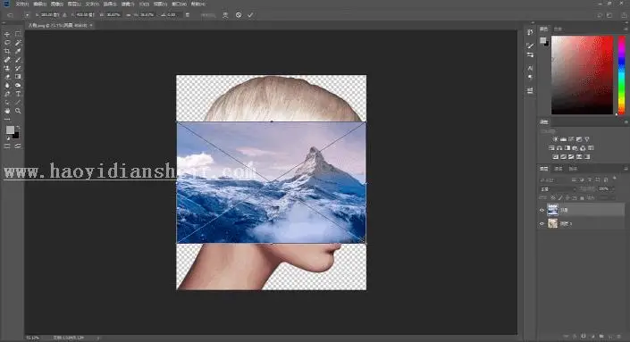630x342 pixels.
Task: Open the interpolation dropdown in options bar
Action: pos(207,15)
